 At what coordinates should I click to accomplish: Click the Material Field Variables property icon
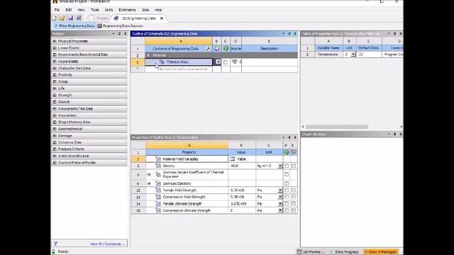[x=157, y=159]
